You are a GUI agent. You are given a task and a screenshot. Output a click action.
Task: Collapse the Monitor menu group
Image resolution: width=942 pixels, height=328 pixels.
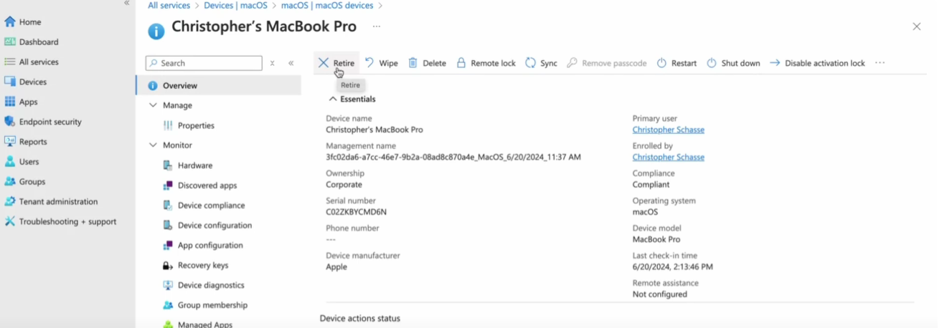[154, 145]
